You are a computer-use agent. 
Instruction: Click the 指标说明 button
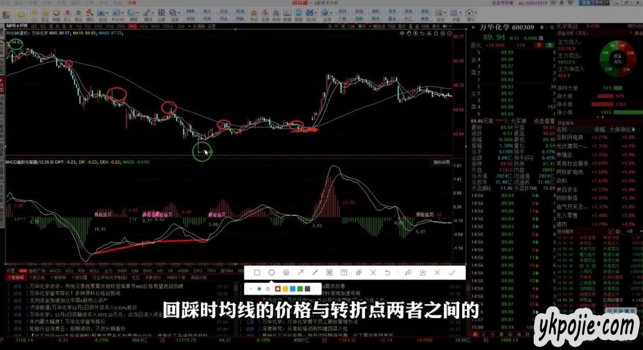click(441, 162)
